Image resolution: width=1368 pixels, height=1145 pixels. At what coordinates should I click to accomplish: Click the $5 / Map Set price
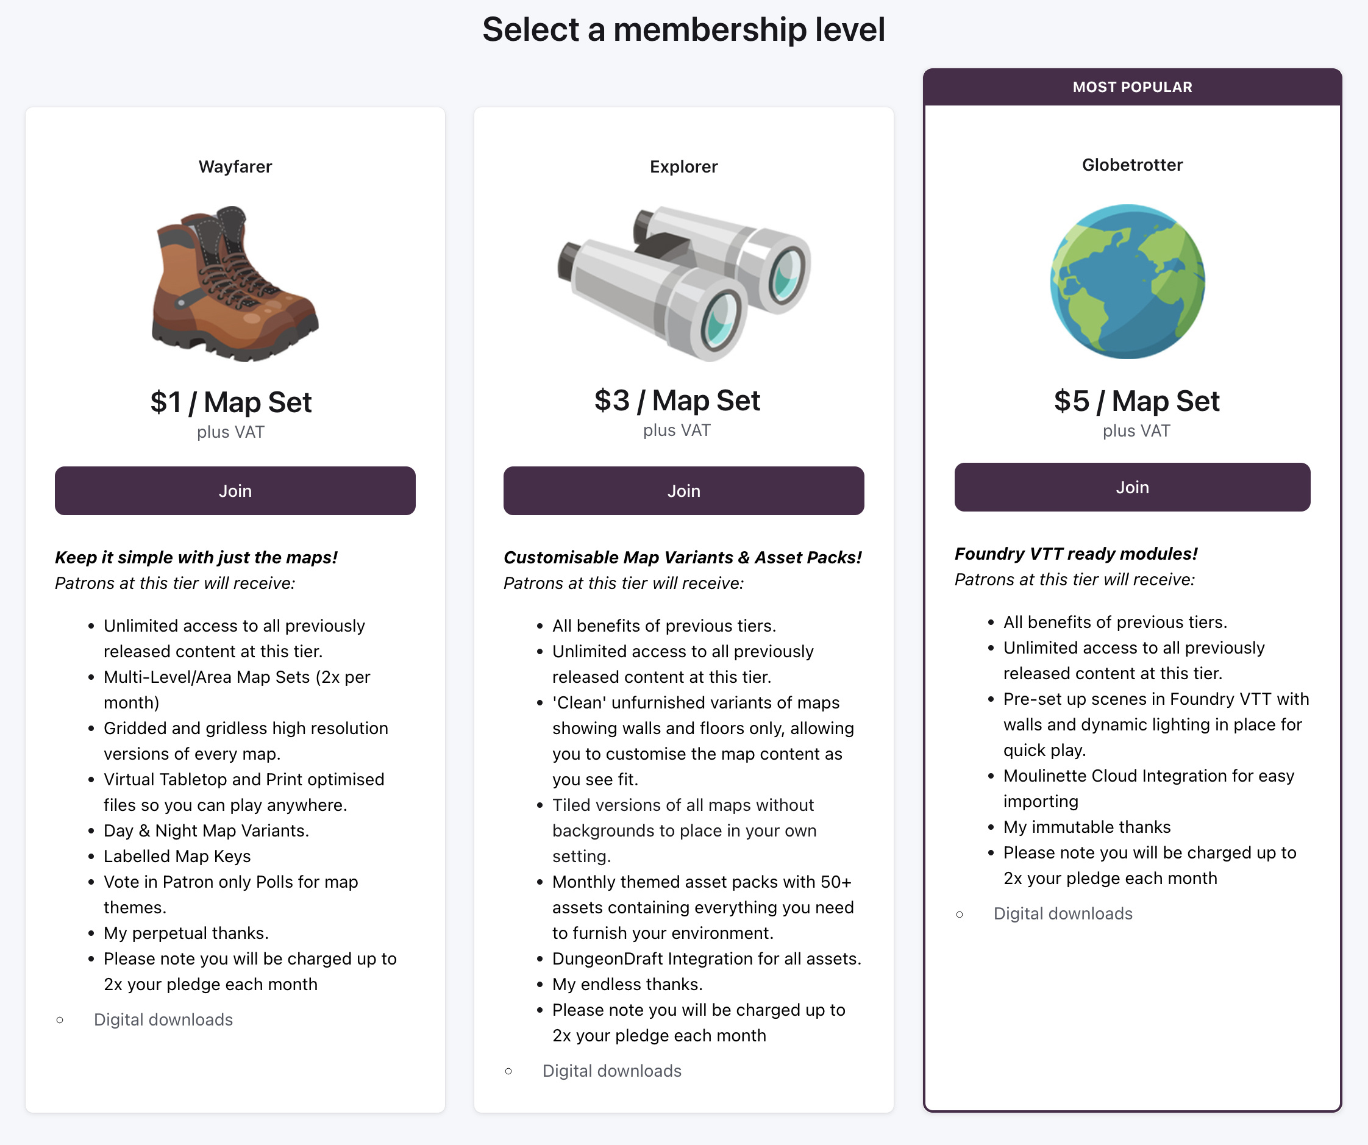(x=1137, y=401)
